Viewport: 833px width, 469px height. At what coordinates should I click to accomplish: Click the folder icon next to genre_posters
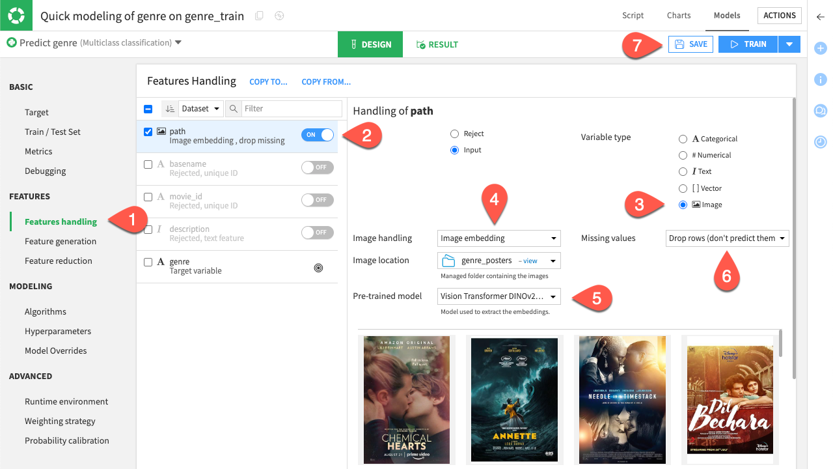pos(450,260)
